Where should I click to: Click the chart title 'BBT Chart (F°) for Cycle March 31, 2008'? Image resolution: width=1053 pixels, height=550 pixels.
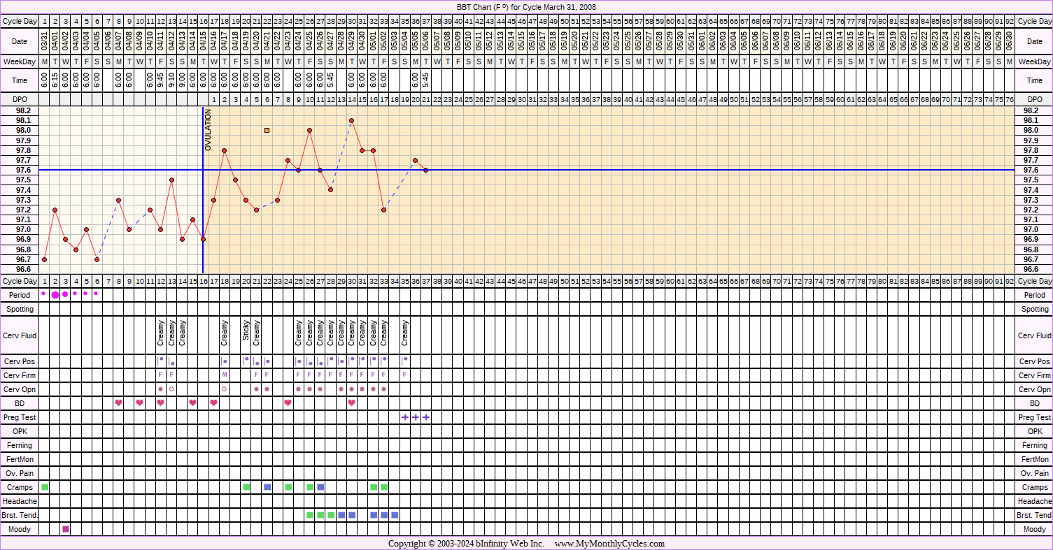point(526,7)
